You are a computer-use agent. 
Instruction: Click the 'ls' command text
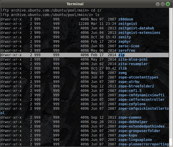click(97, 15)
